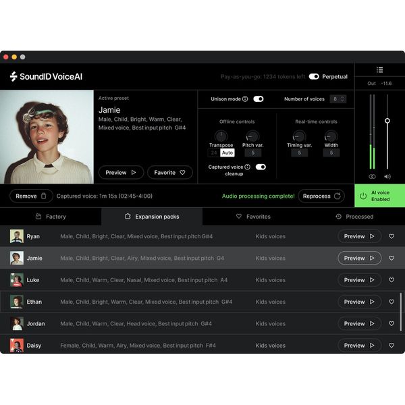Click Kids voices label in Ryan row
Viewport: 405px width, 405px height.
(x=271, y=236)
